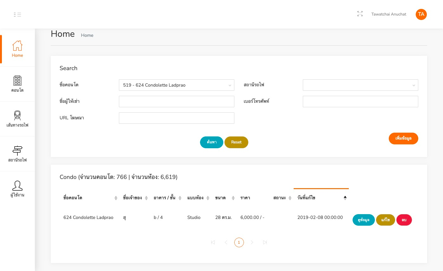Toggle fullscreen mode icon
Viewport: 443px width, 271px height.
360,14
